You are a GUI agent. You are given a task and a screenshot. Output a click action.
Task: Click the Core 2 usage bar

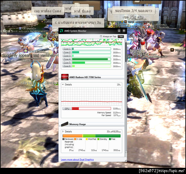point(91,52)
